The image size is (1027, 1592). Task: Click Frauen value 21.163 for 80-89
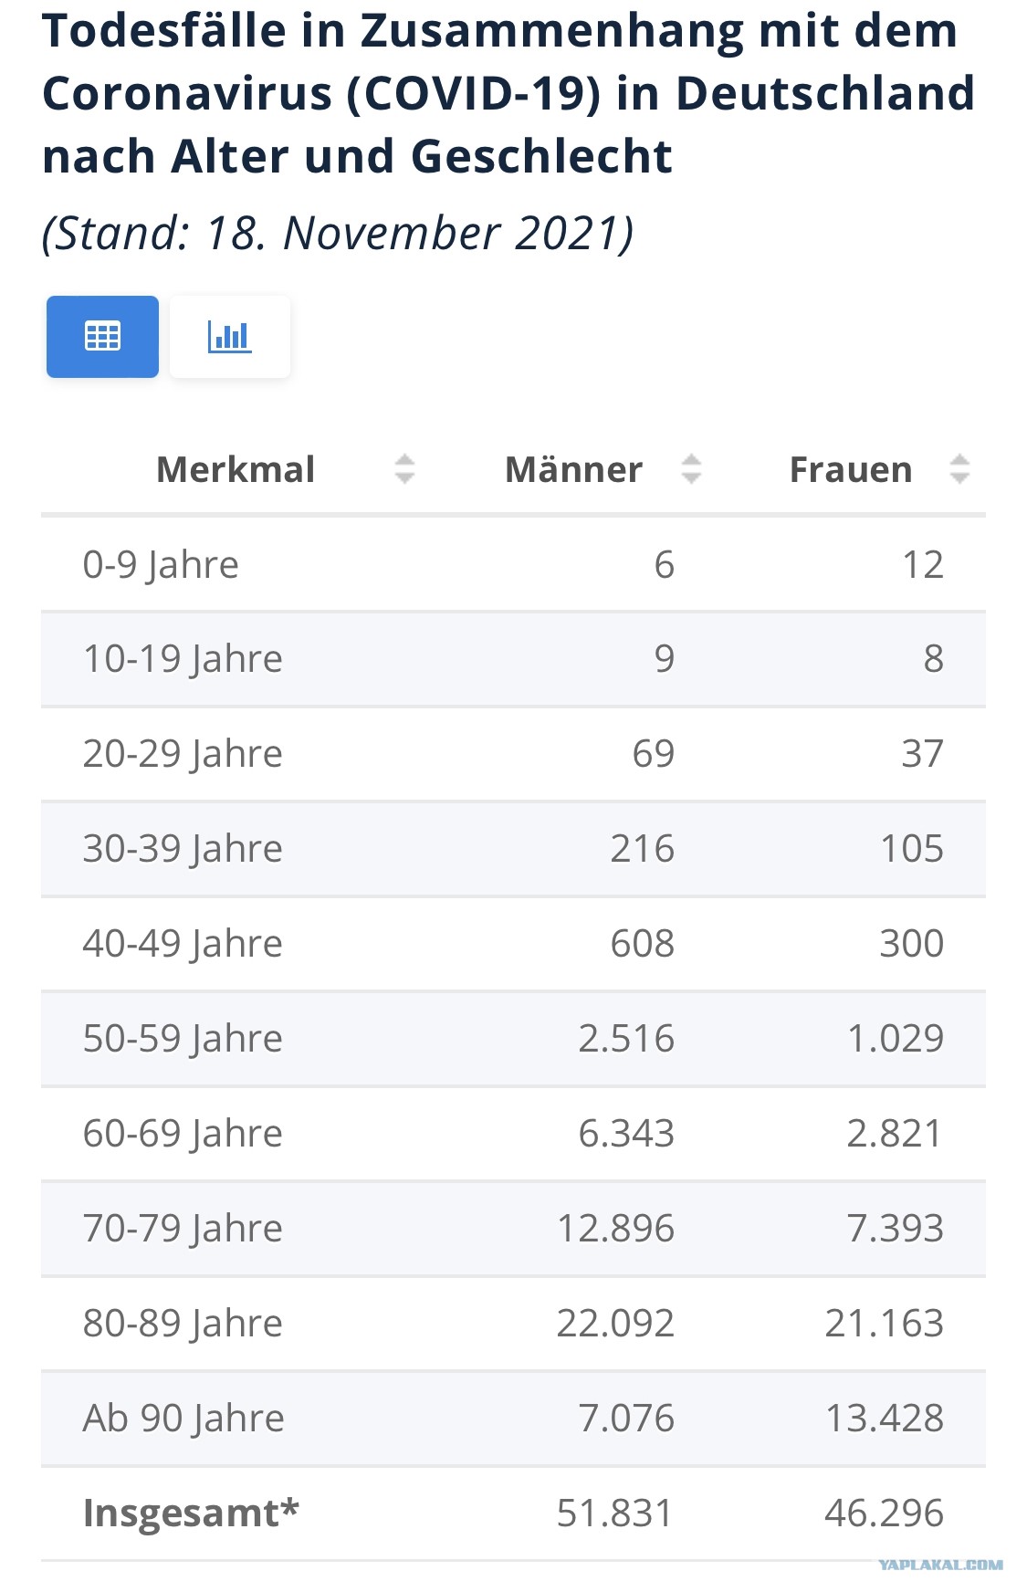coord(885,1323)
